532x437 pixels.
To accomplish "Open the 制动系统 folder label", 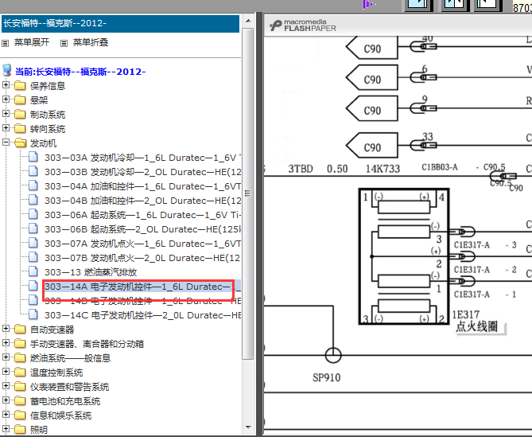I will point(48,115).
